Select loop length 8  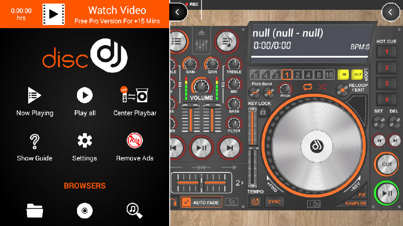[318, 75]
